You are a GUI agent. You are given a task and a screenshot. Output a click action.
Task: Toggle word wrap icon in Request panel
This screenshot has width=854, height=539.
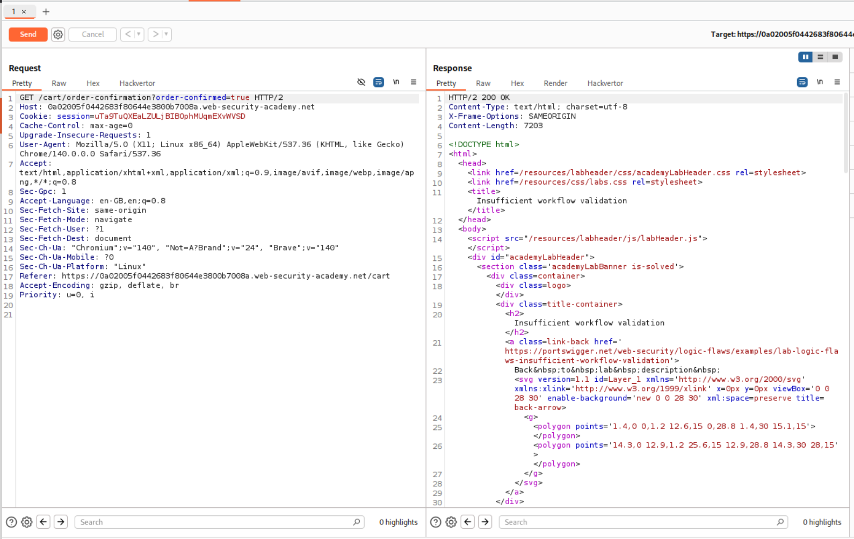click(x=379, y=82)
